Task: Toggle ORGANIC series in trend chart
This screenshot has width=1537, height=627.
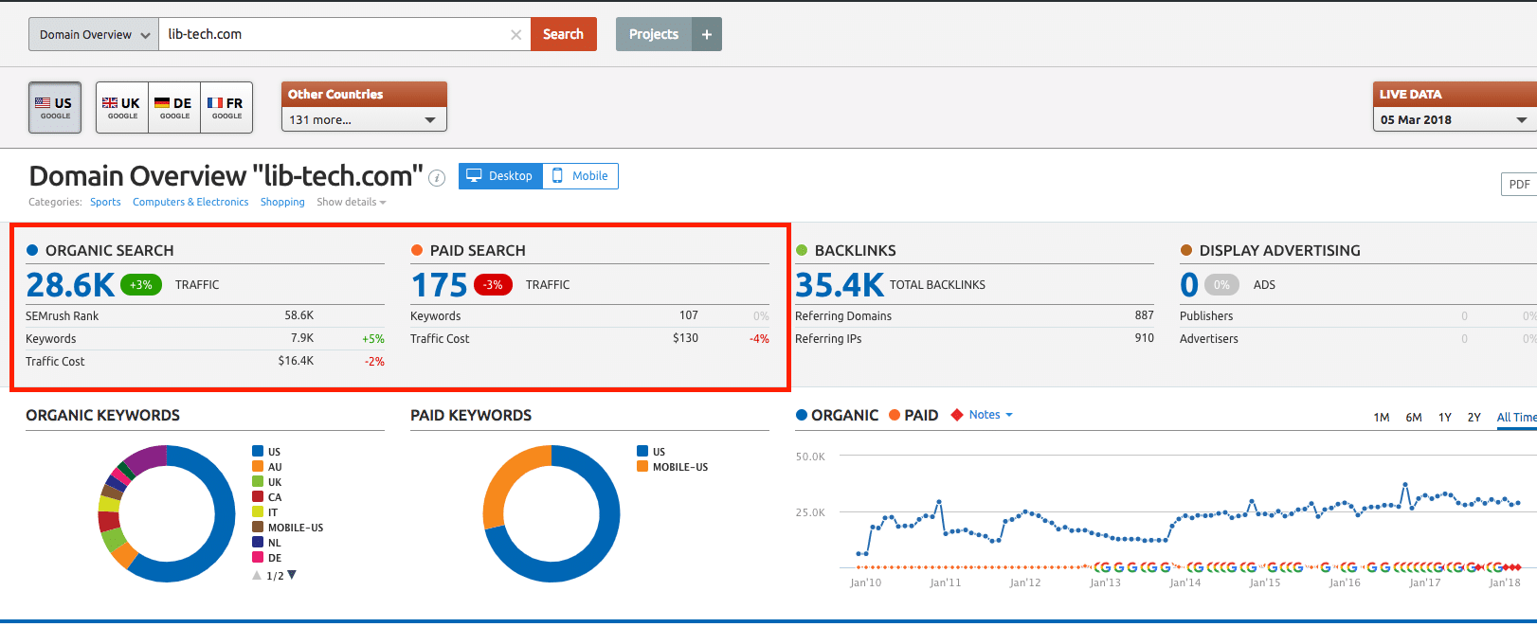Action: 838,415
